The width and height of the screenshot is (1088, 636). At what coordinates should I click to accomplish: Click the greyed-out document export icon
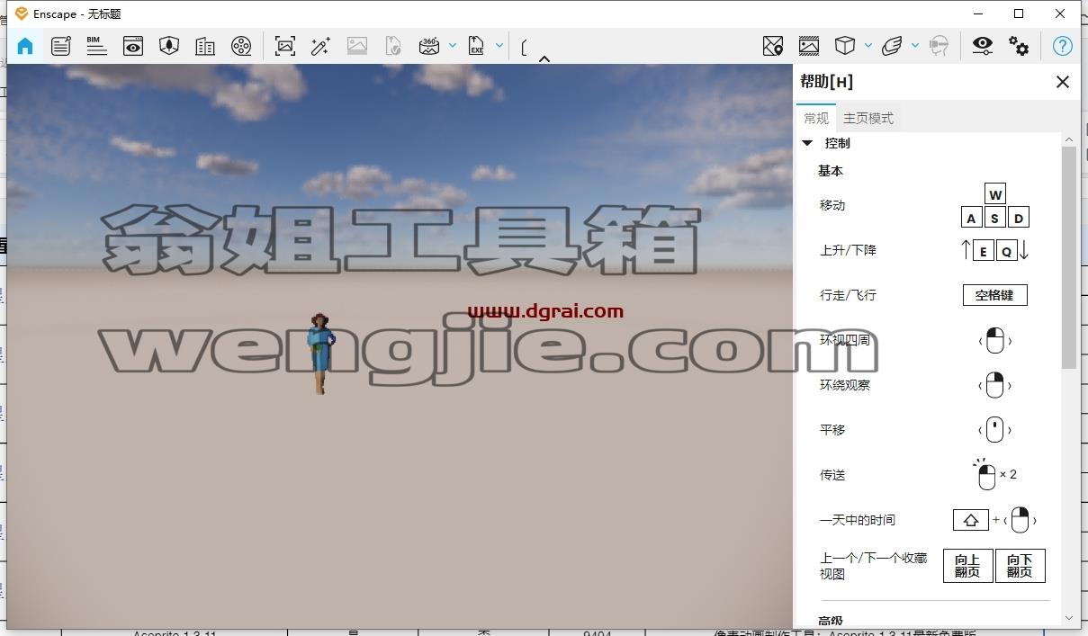[x=393, y=46]
